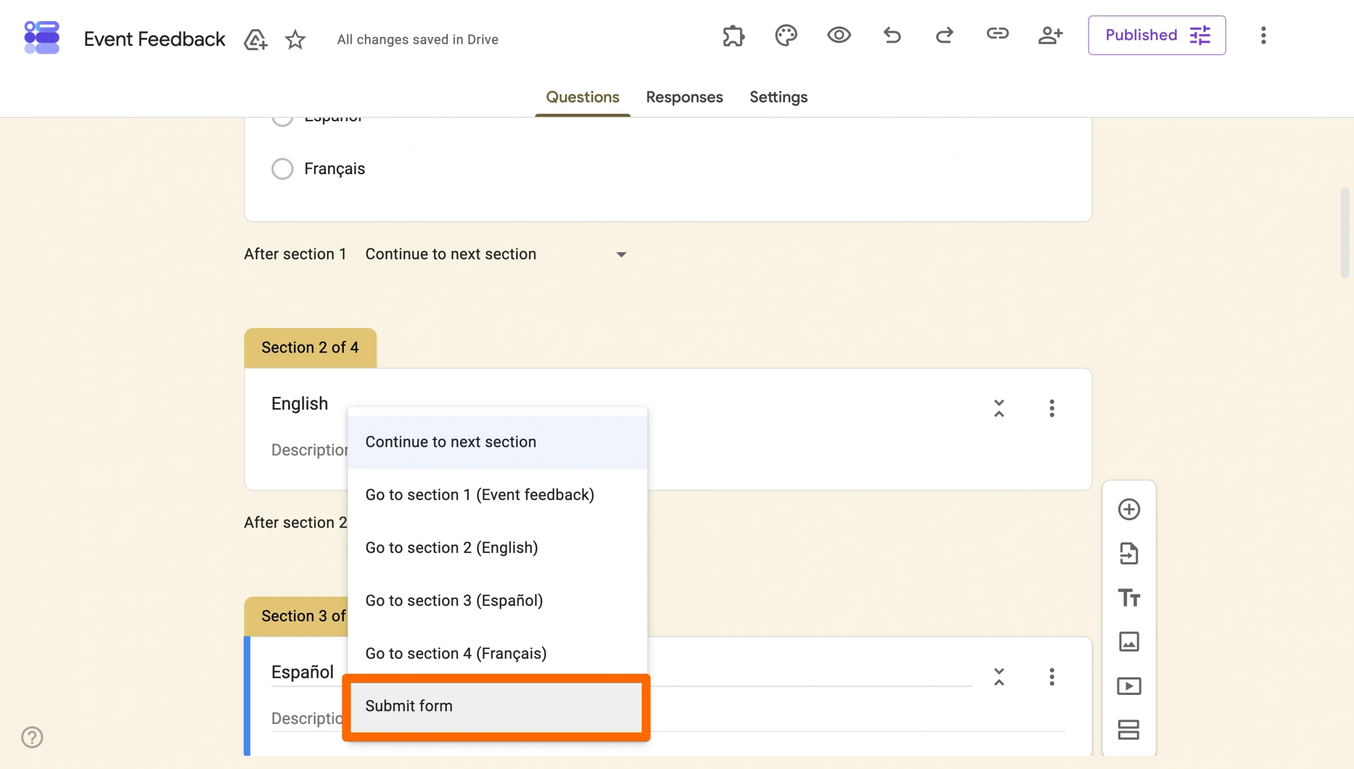Click the add section icon
This screenshot has height=769, width=1354.
(1129, 730)
